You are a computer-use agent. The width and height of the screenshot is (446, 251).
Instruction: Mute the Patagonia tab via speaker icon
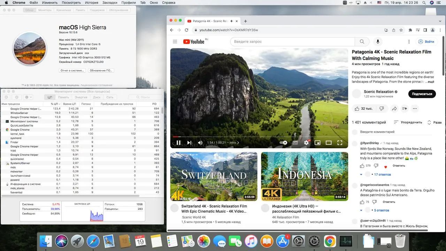click(232, 21)
